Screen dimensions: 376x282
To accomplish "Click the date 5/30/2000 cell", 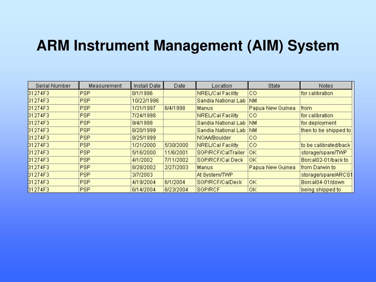I will pos(180,145).
